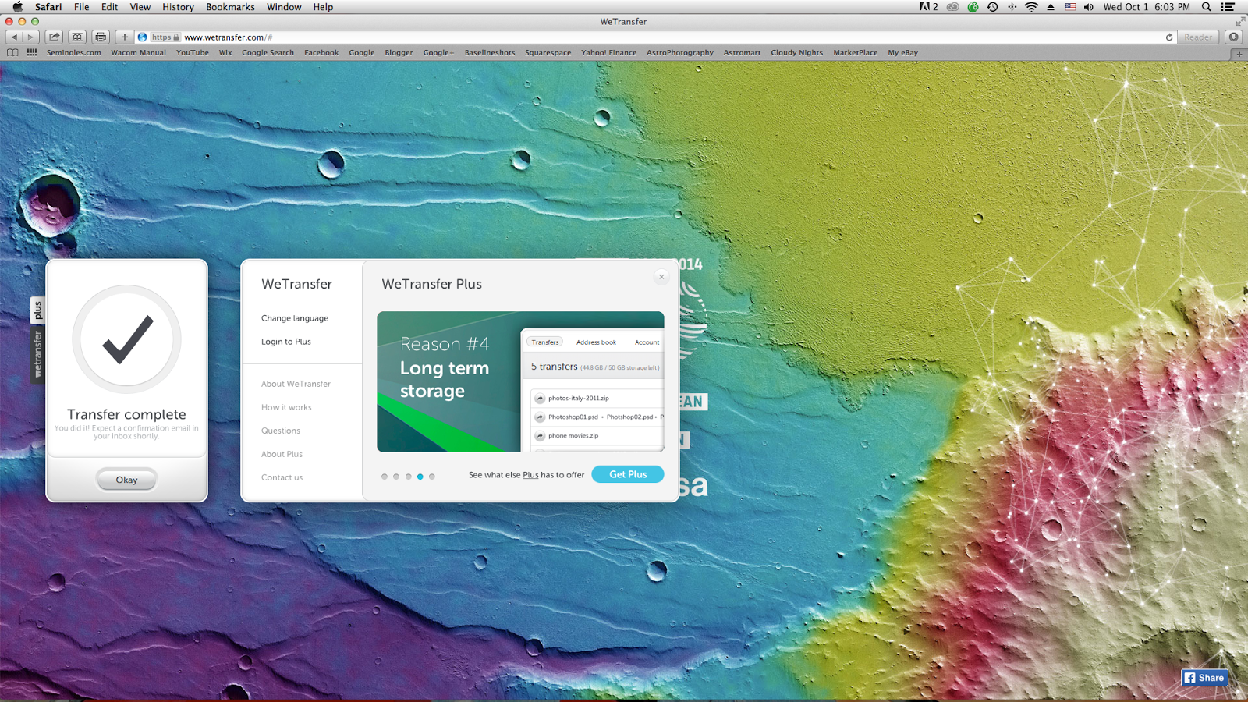Open the Bookmarks menu

point(230,7)
